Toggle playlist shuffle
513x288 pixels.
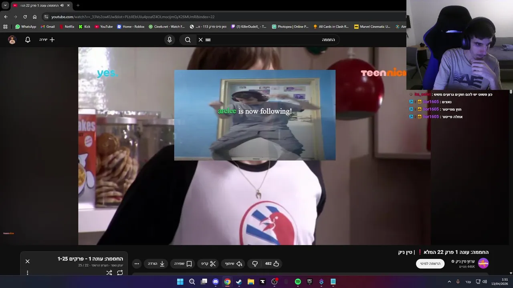(x=109, y=273)
